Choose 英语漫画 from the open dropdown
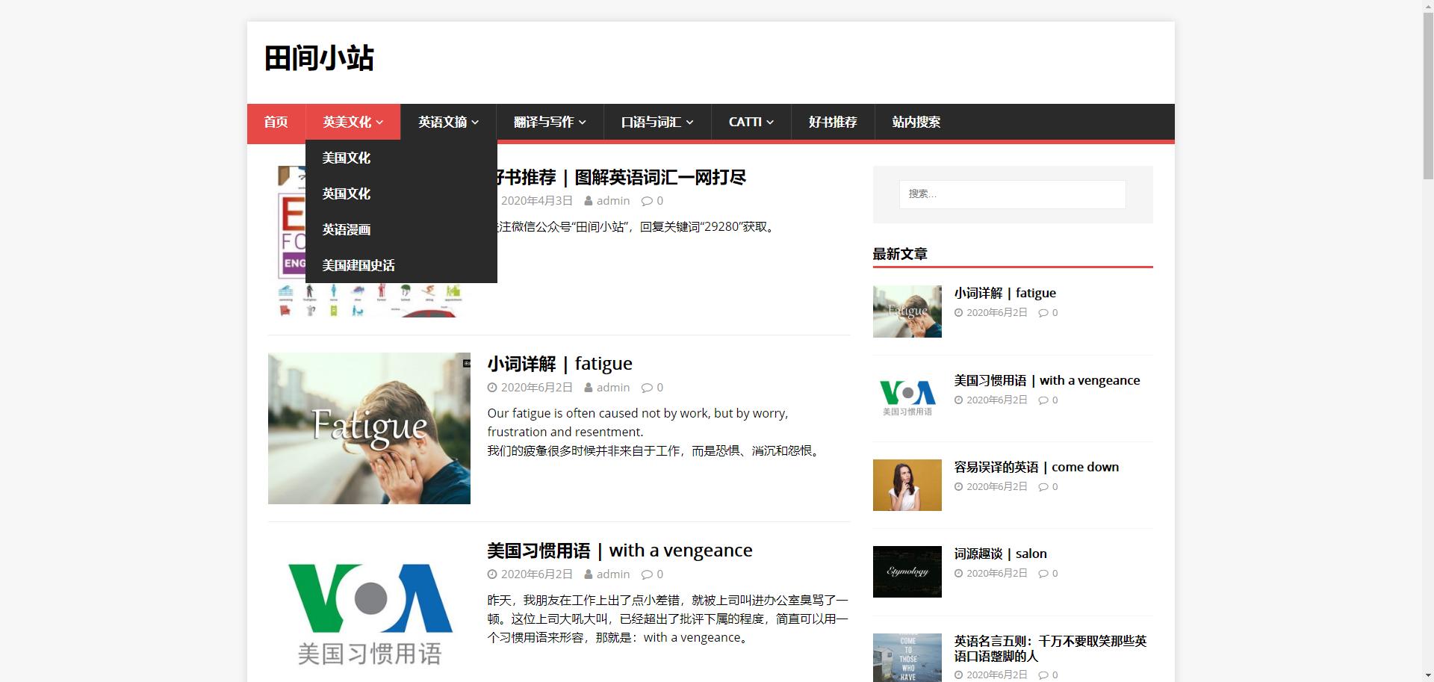1434x682 pixels. click(346, 229)
